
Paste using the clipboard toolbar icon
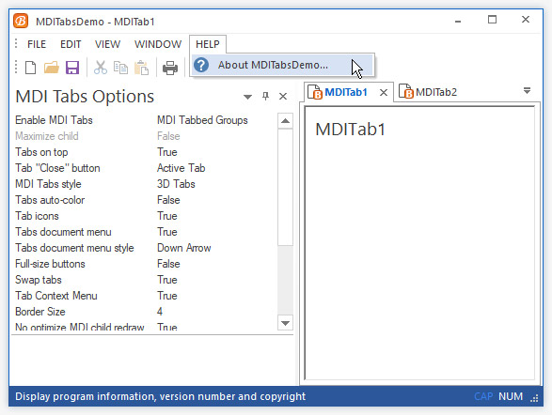[x=141, y=68]
